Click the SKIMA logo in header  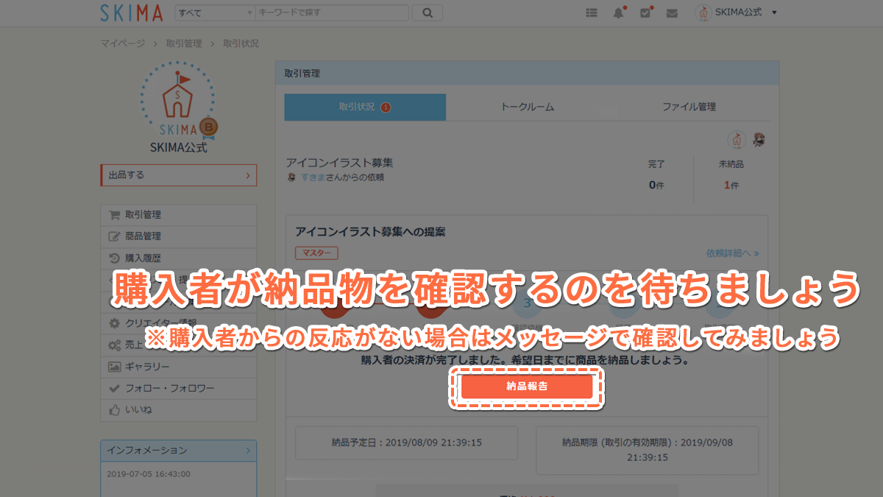tap(132, 13)
